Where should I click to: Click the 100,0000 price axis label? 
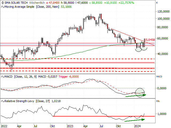point(163,19)
